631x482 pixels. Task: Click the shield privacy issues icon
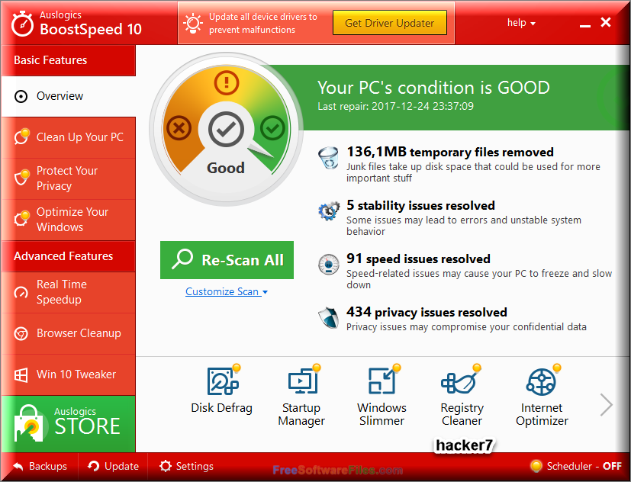pyautogui.click(x=328, y=318)
